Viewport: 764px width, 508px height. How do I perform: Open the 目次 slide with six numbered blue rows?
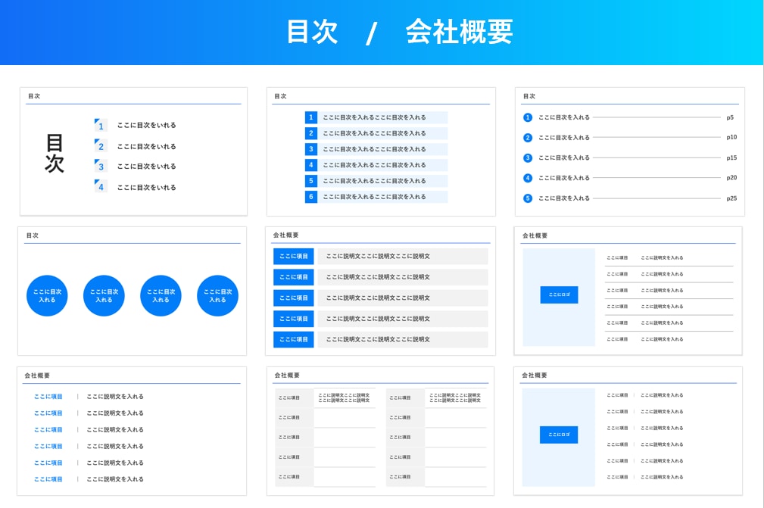(381, 151)
